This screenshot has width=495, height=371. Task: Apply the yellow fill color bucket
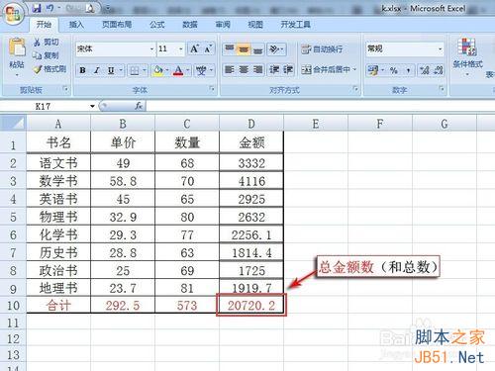pyautogui.click(x=158, y=70)
